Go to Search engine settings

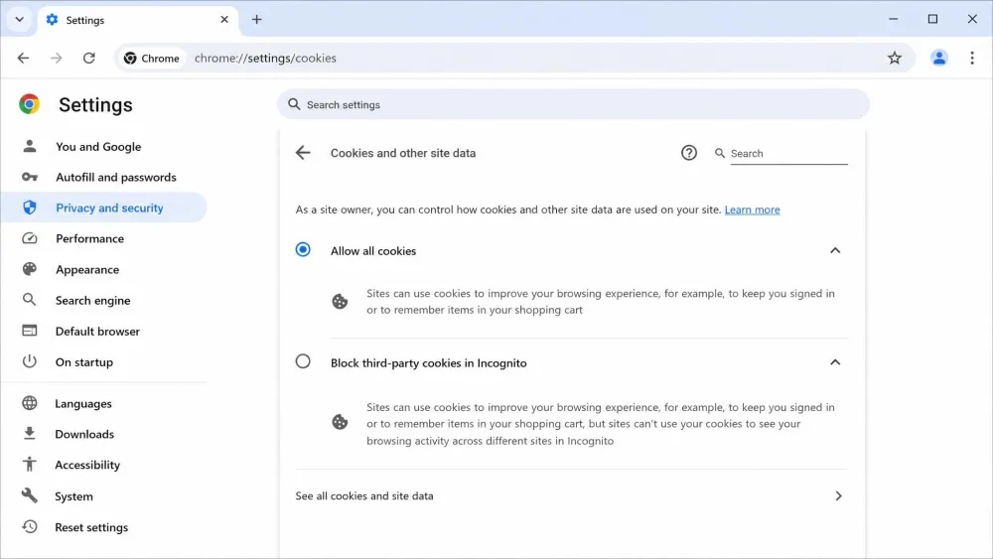click(x=93, y=301)
